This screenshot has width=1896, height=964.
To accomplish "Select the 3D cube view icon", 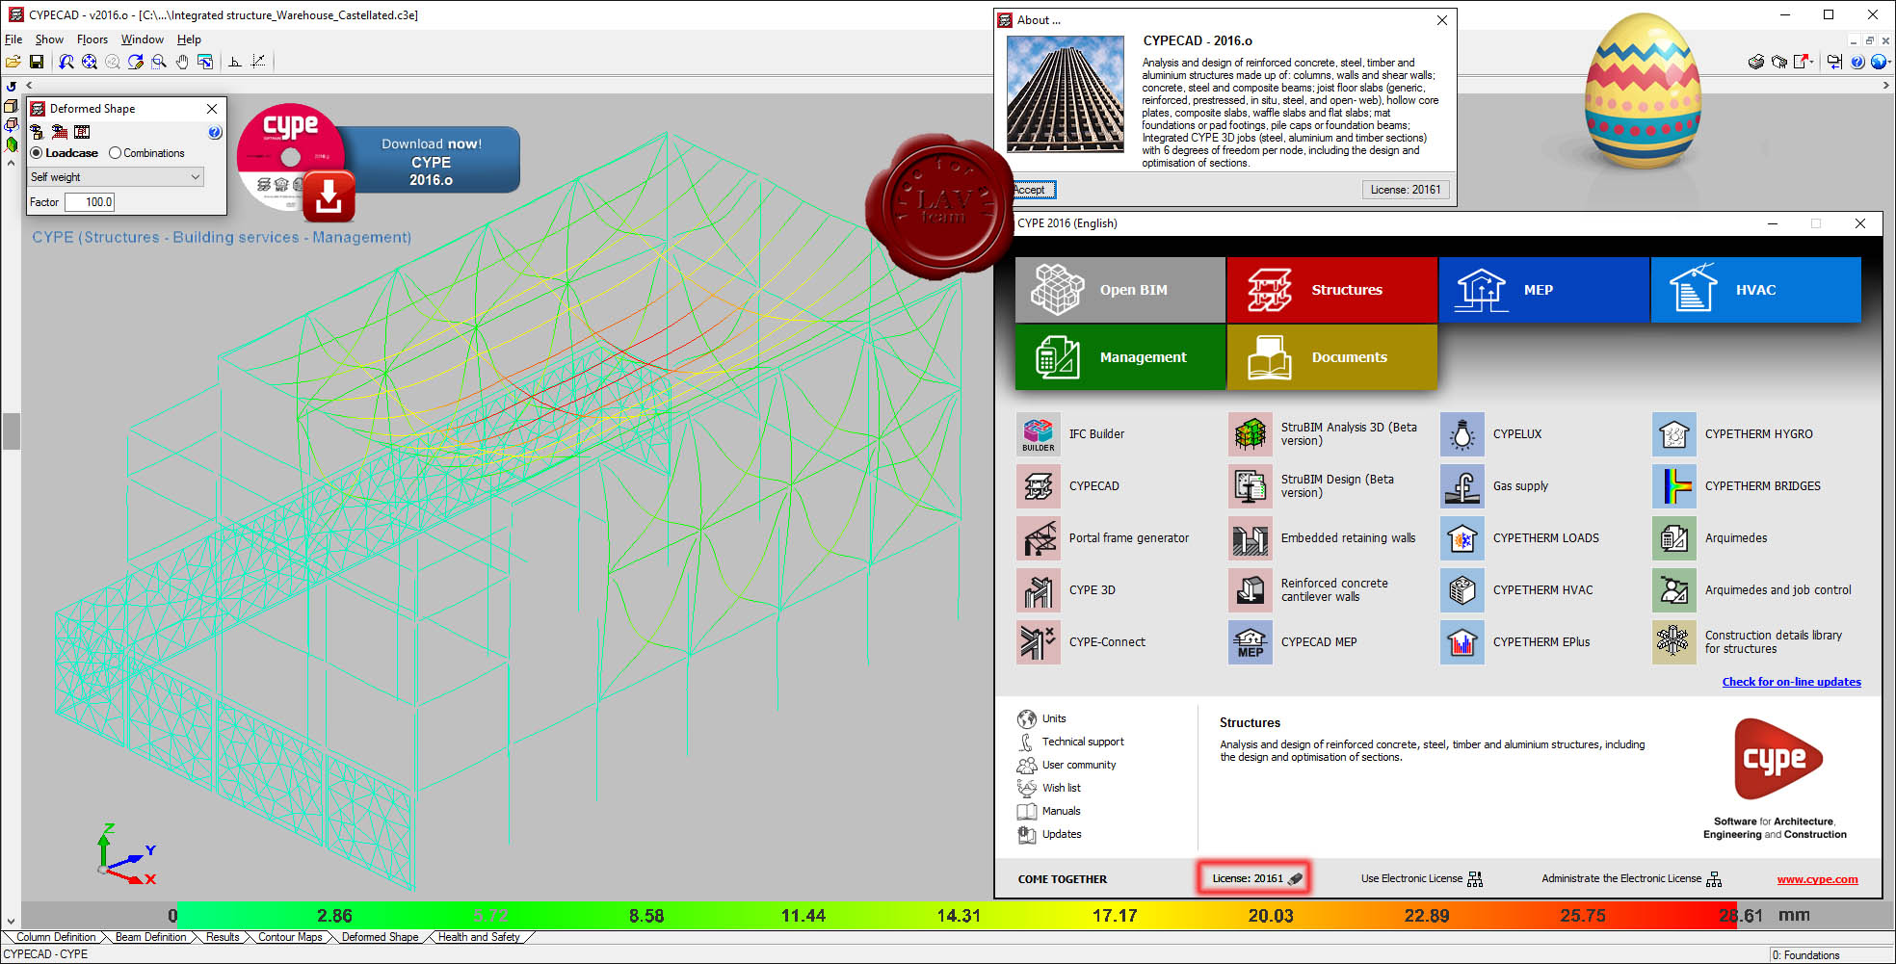I will [x=11, y=106].
